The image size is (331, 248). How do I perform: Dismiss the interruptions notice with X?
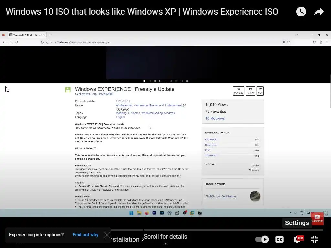107,235
